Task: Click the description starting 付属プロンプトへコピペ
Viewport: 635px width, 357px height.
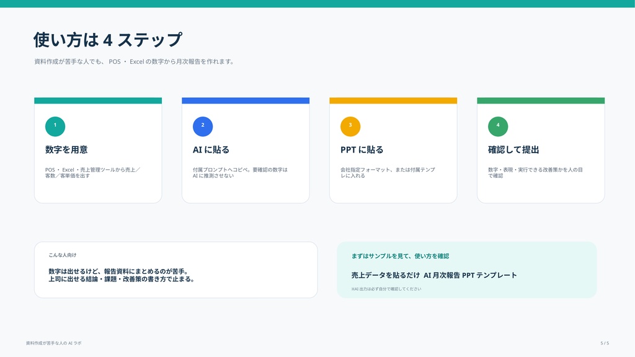Action: pos(240,173)
